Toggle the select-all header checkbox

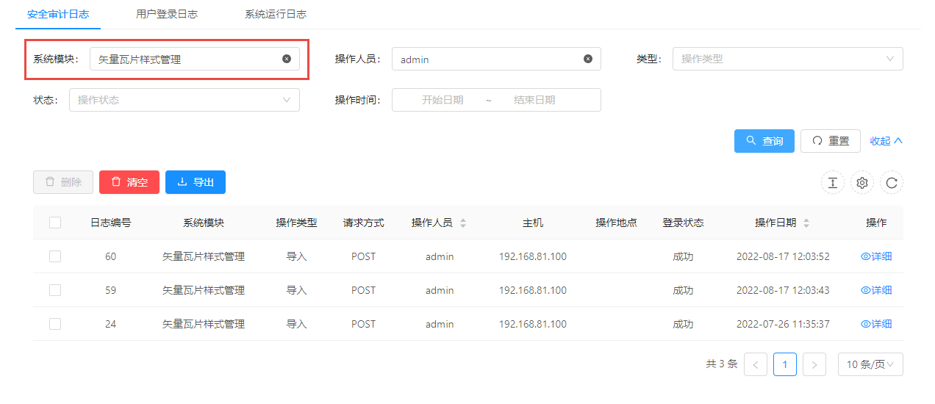[55, 223]
